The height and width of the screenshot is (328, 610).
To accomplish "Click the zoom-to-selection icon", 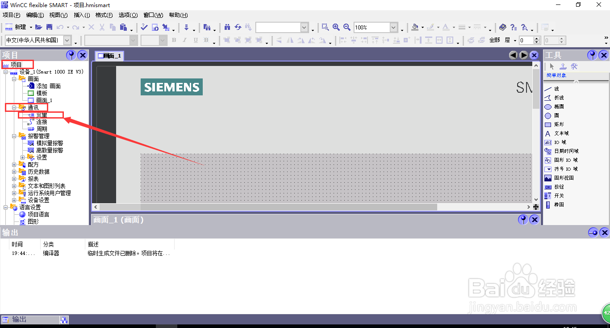I will point(326,27).
